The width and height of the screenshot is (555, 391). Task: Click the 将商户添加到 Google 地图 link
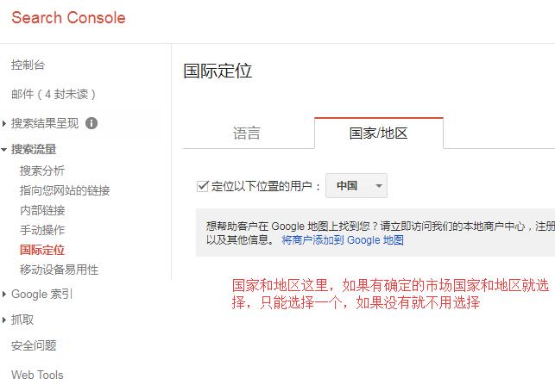[343, 240]
